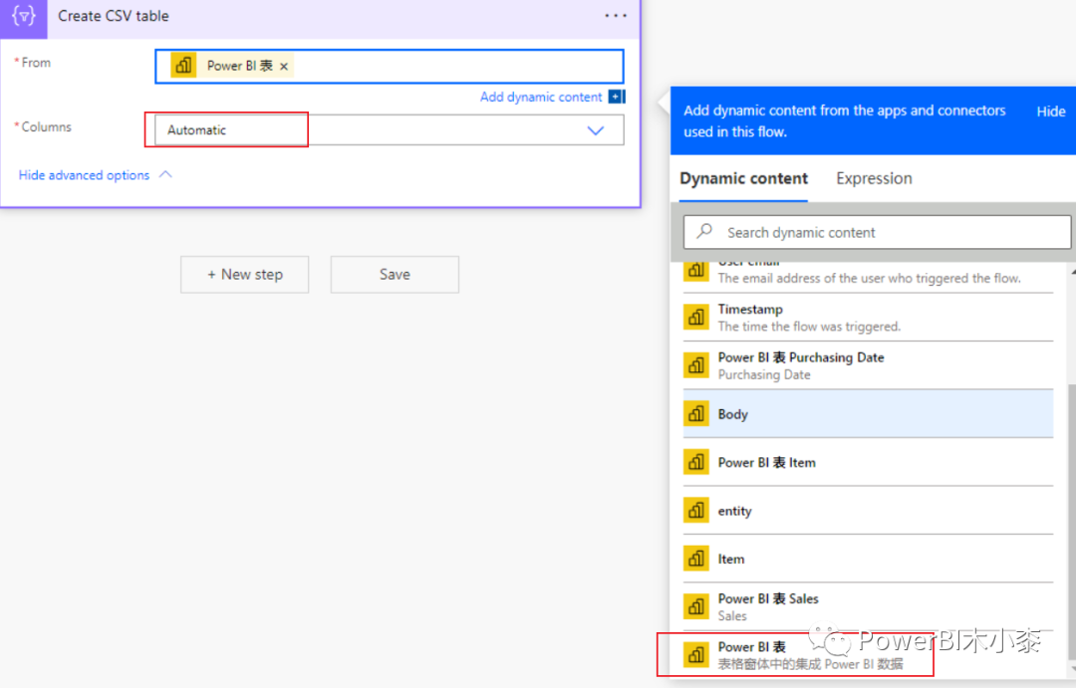Select the User email dynamic content item
Viewport: 1076px width, 688px height.
pyautogui.click(x=868, y=276)
